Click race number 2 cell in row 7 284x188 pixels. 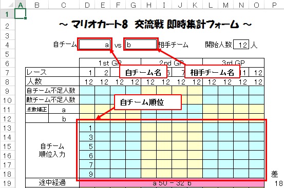[x=103, y=72]
